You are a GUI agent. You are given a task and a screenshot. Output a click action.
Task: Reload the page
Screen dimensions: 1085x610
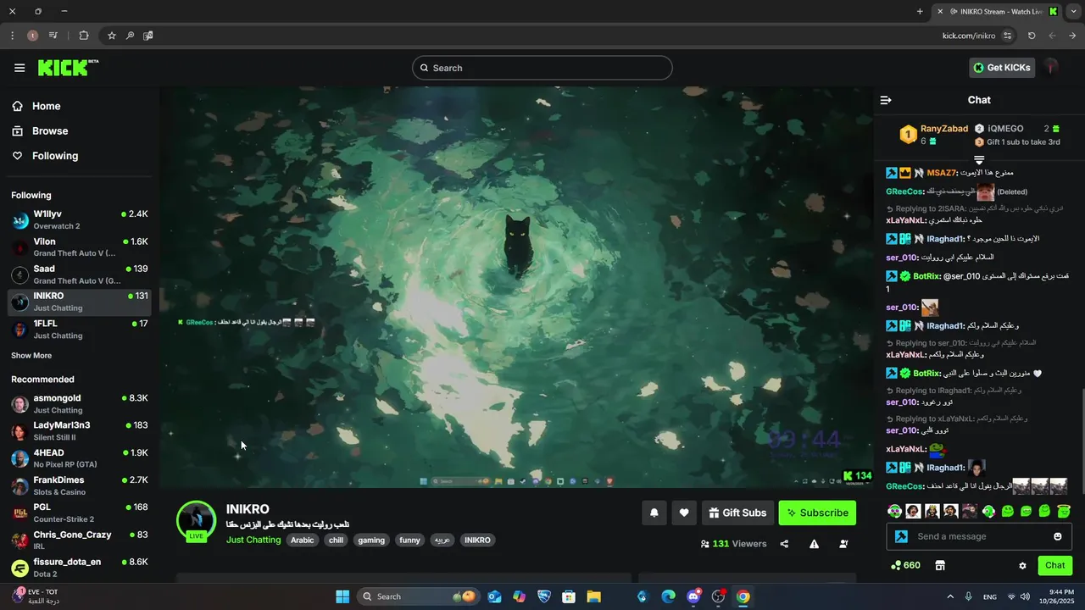point(1032,36)
